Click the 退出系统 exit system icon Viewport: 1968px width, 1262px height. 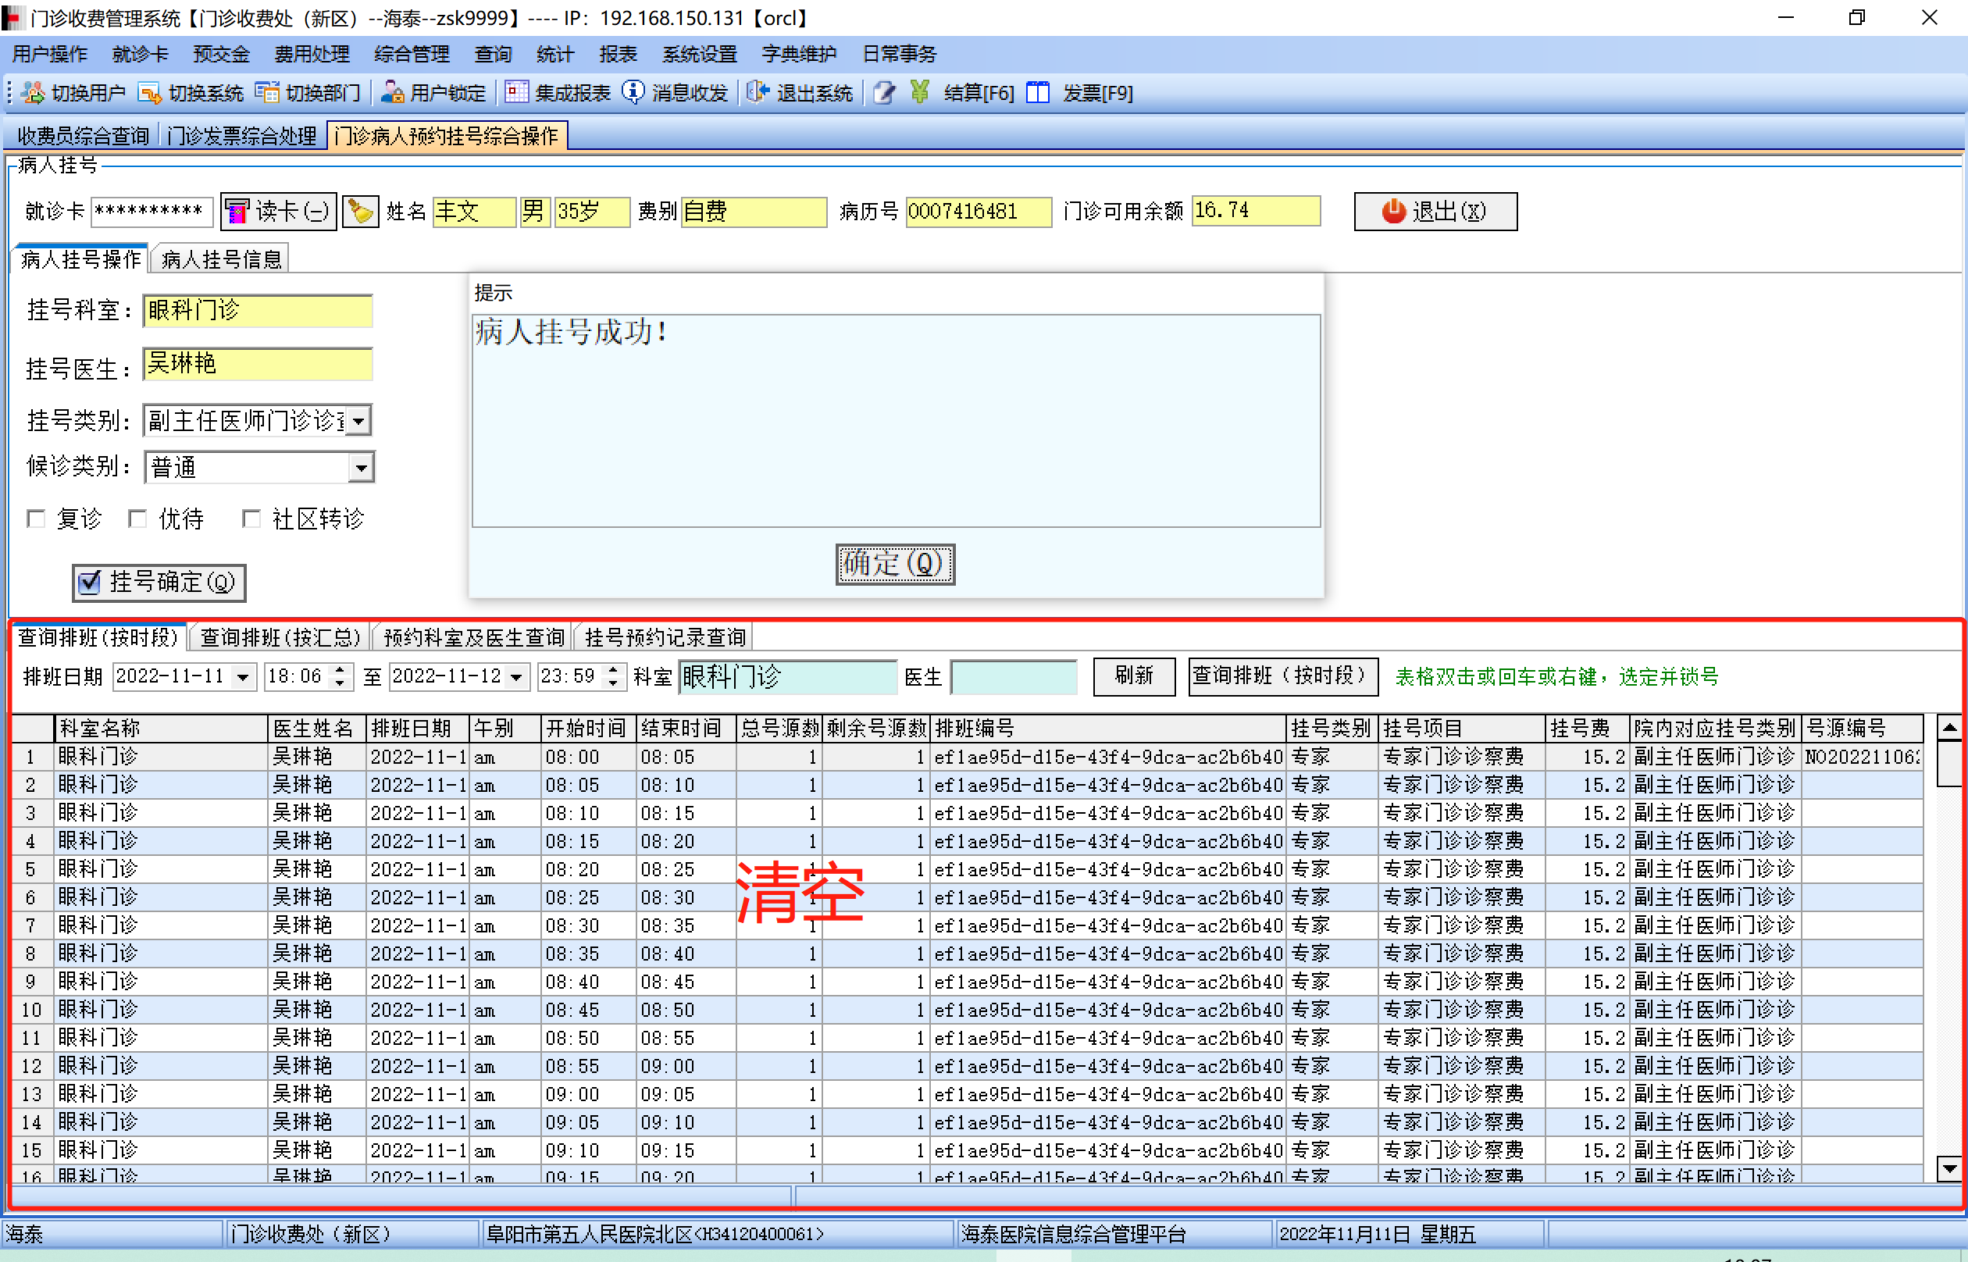pyautogui.click(x=758, y=93)
